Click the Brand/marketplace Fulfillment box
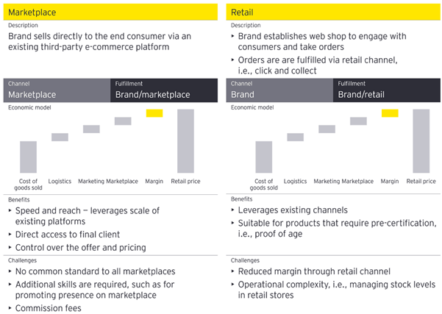Screen dimensions: 442x314 164,90
